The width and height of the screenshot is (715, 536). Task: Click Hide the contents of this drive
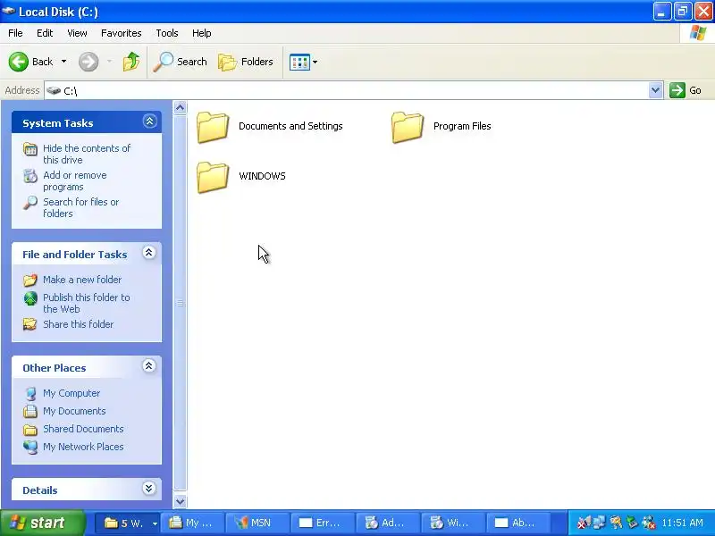[x=87, y=154]
